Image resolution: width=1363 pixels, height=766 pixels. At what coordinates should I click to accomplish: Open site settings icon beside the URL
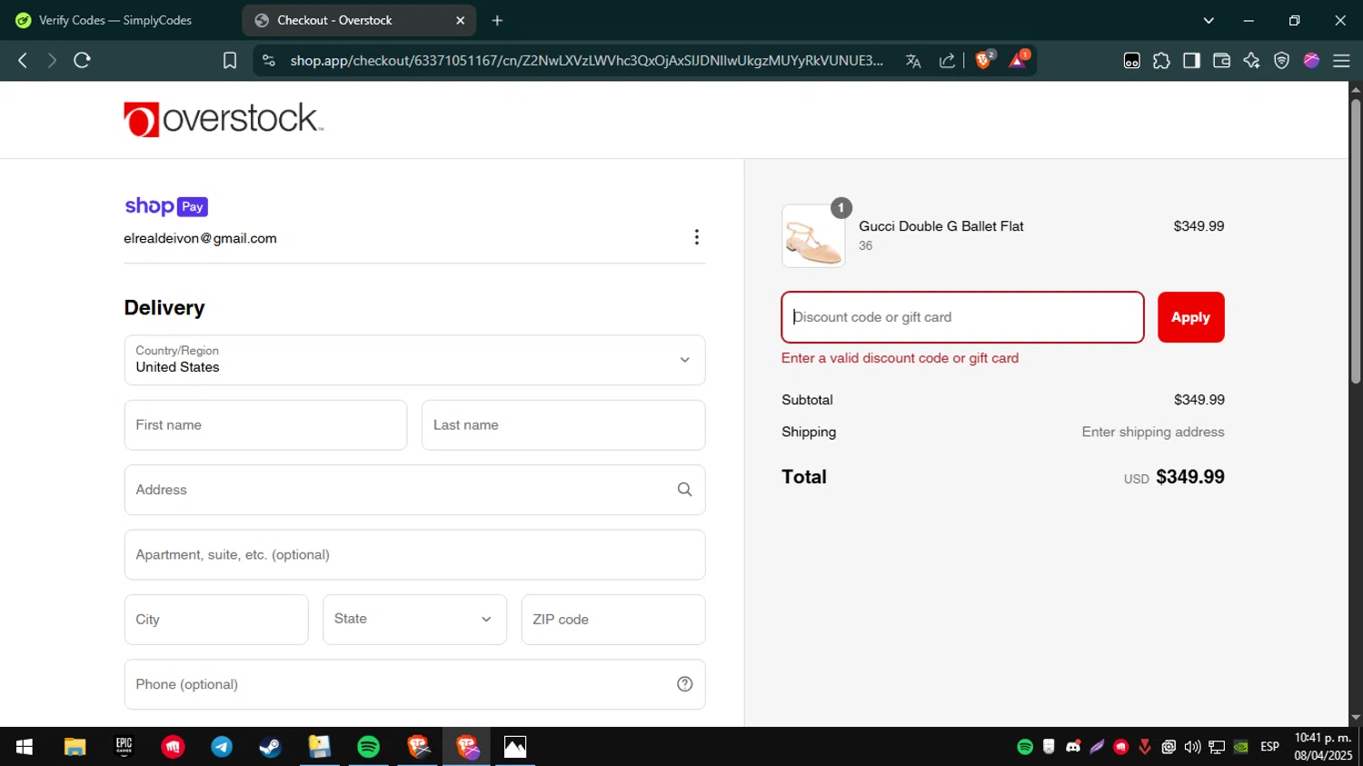[x=268, y=61]
